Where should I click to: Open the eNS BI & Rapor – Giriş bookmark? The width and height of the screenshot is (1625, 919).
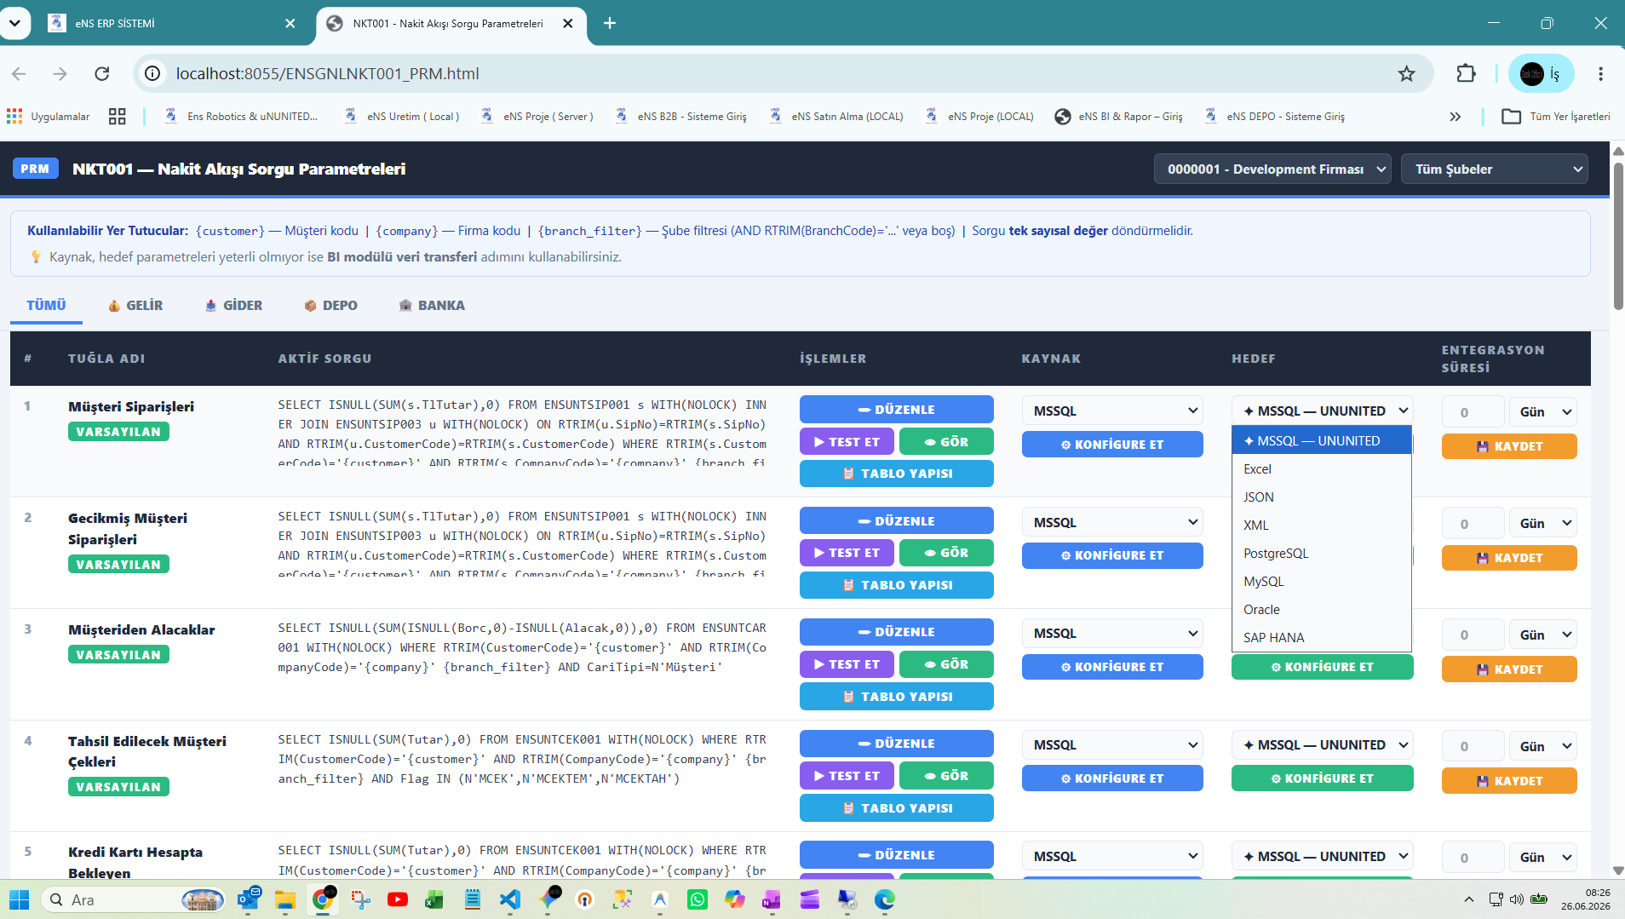tap(1118, 117)
